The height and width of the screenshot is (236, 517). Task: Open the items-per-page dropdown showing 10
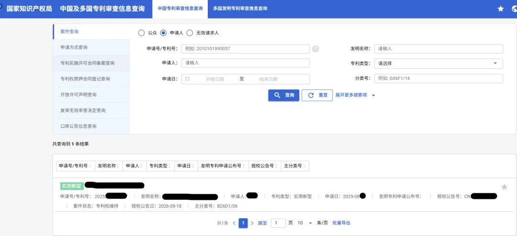click(304, 223)
